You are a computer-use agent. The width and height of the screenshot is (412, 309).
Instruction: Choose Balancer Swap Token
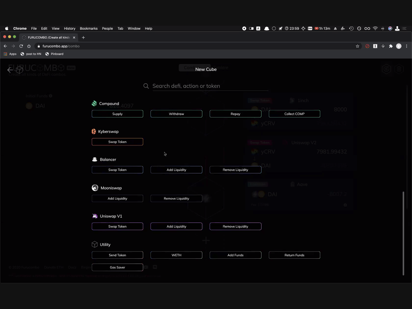pyautogui.click(x=117, y=170)
